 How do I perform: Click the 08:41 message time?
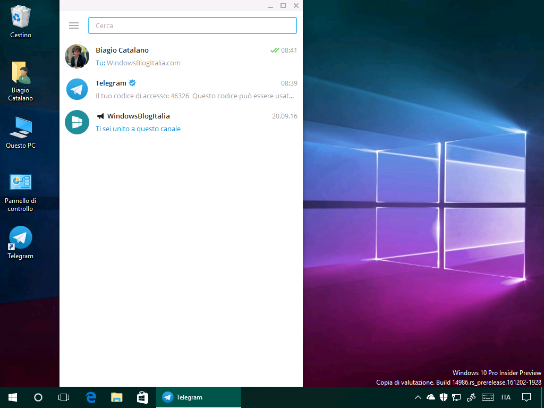(289, 50)
